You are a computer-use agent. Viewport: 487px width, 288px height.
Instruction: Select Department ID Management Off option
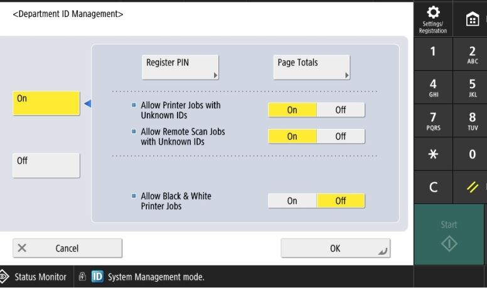click(46, 165)
